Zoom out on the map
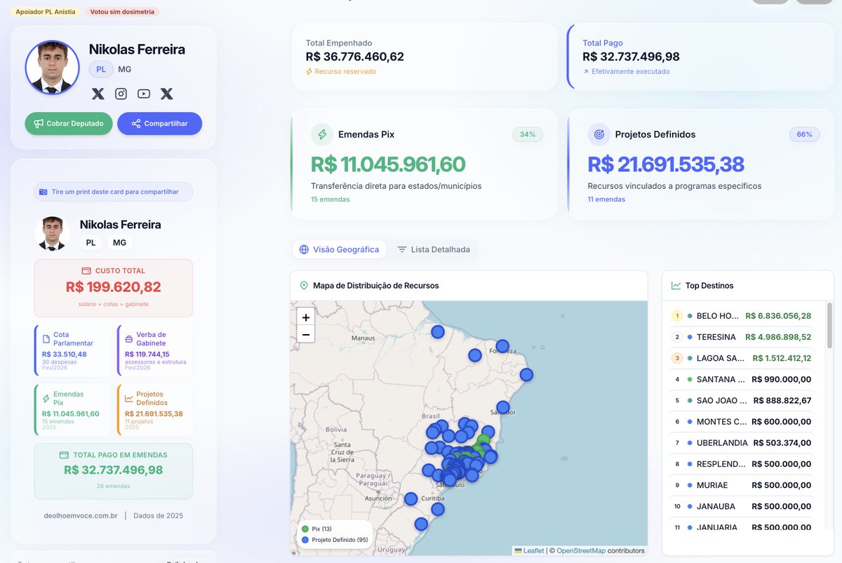Image resolution: width=842 pixels, height=563 pixels. [306, 335]
